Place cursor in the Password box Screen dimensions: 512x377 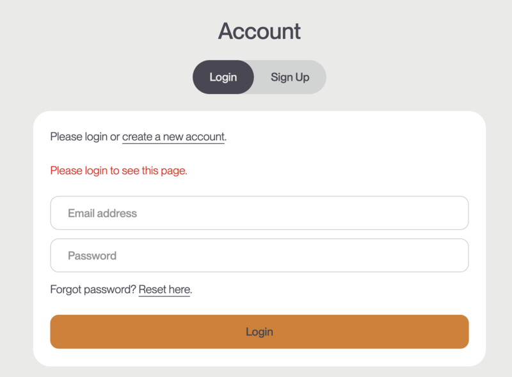[x=259, y=255]
